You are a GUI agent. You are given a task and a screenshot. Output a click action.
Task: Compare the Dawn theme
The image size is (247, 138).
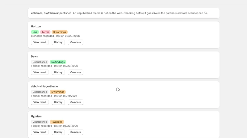(x=75, y=72)
